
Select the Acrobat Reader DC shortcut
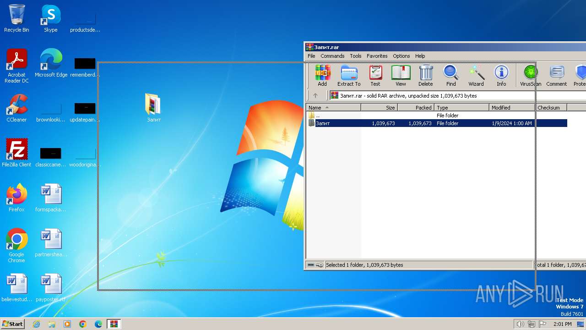point(16,66)
